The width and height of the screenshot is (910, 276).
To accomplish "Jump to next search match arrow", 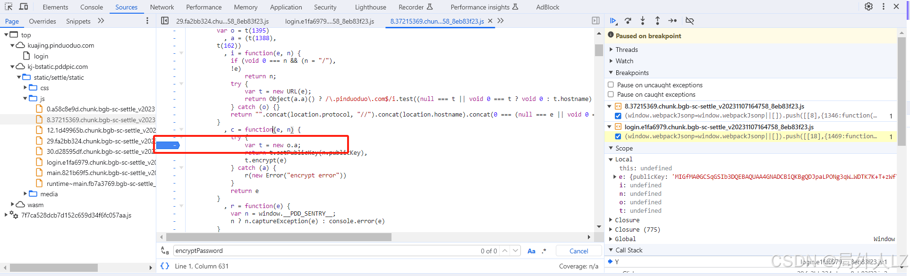I will click(516, 251).
